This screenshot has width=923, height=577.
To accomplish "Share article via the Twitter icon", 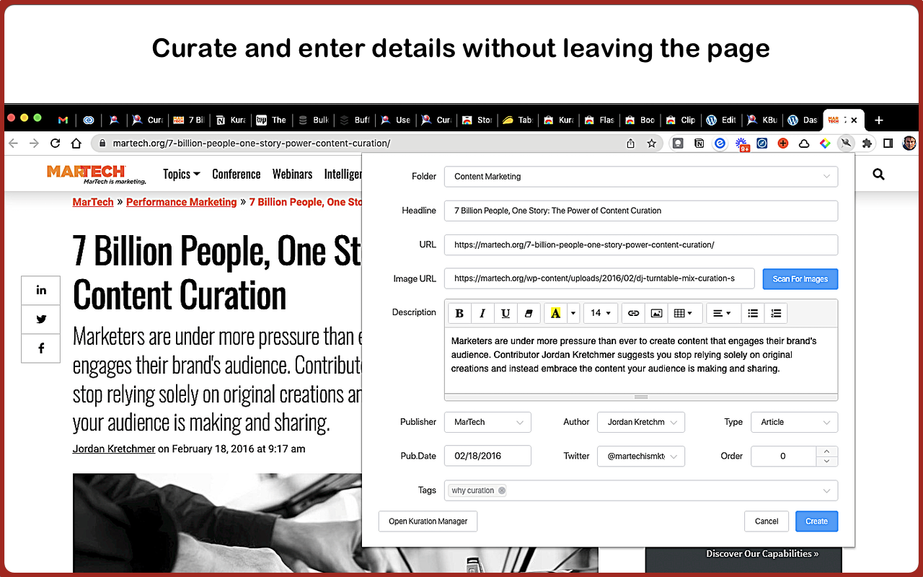I will point(41,319).
